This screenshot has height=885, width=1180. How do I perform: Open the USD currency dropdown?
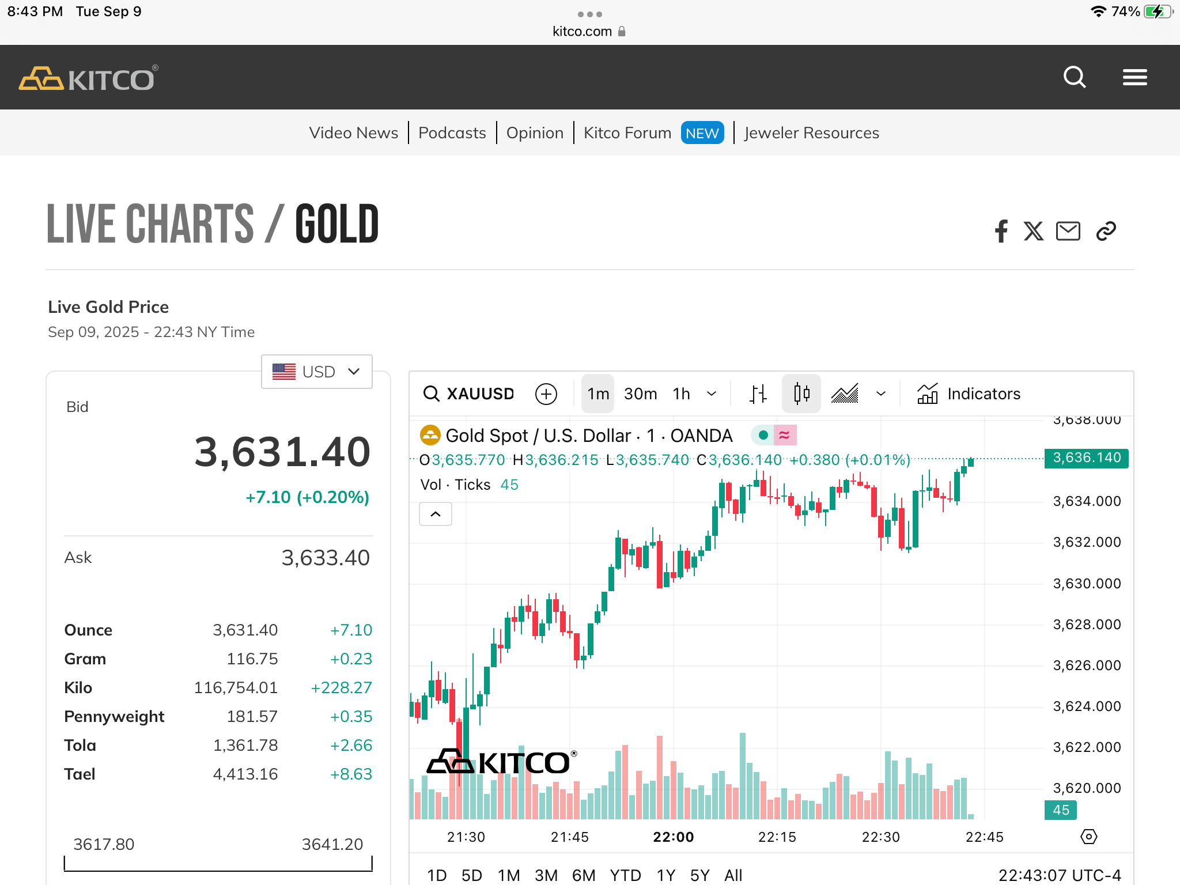[x=316, y=372]
